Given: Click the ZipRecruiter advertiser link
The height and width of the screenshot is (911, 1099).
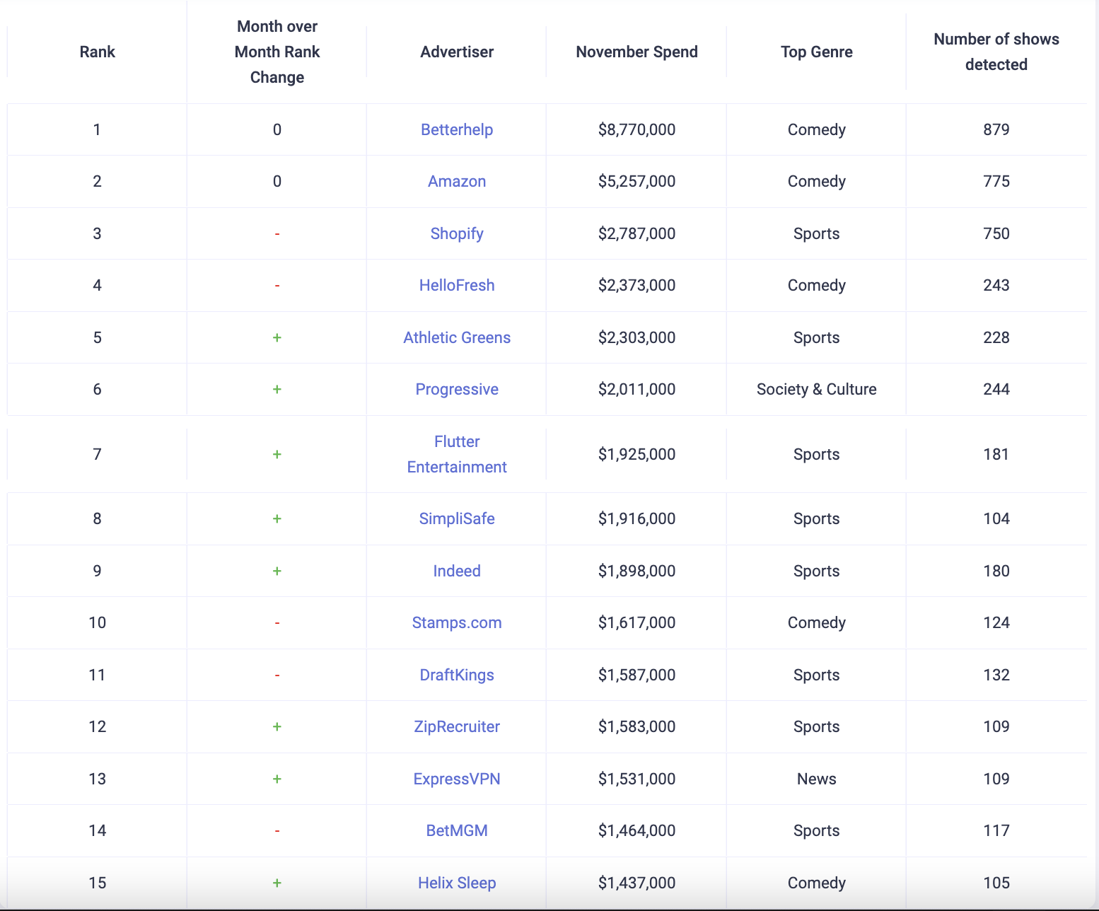Looking at the screenshot, I should click(457, 726).
